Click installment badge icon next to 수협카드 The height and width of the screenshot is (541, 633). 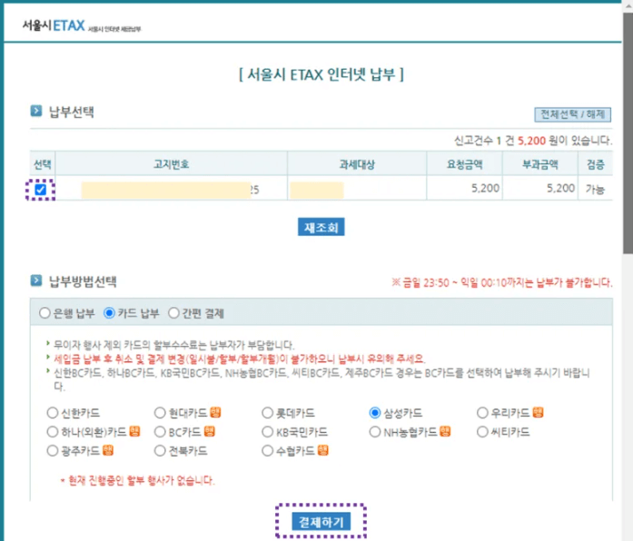pyautogui.click(x=322, y=450)
